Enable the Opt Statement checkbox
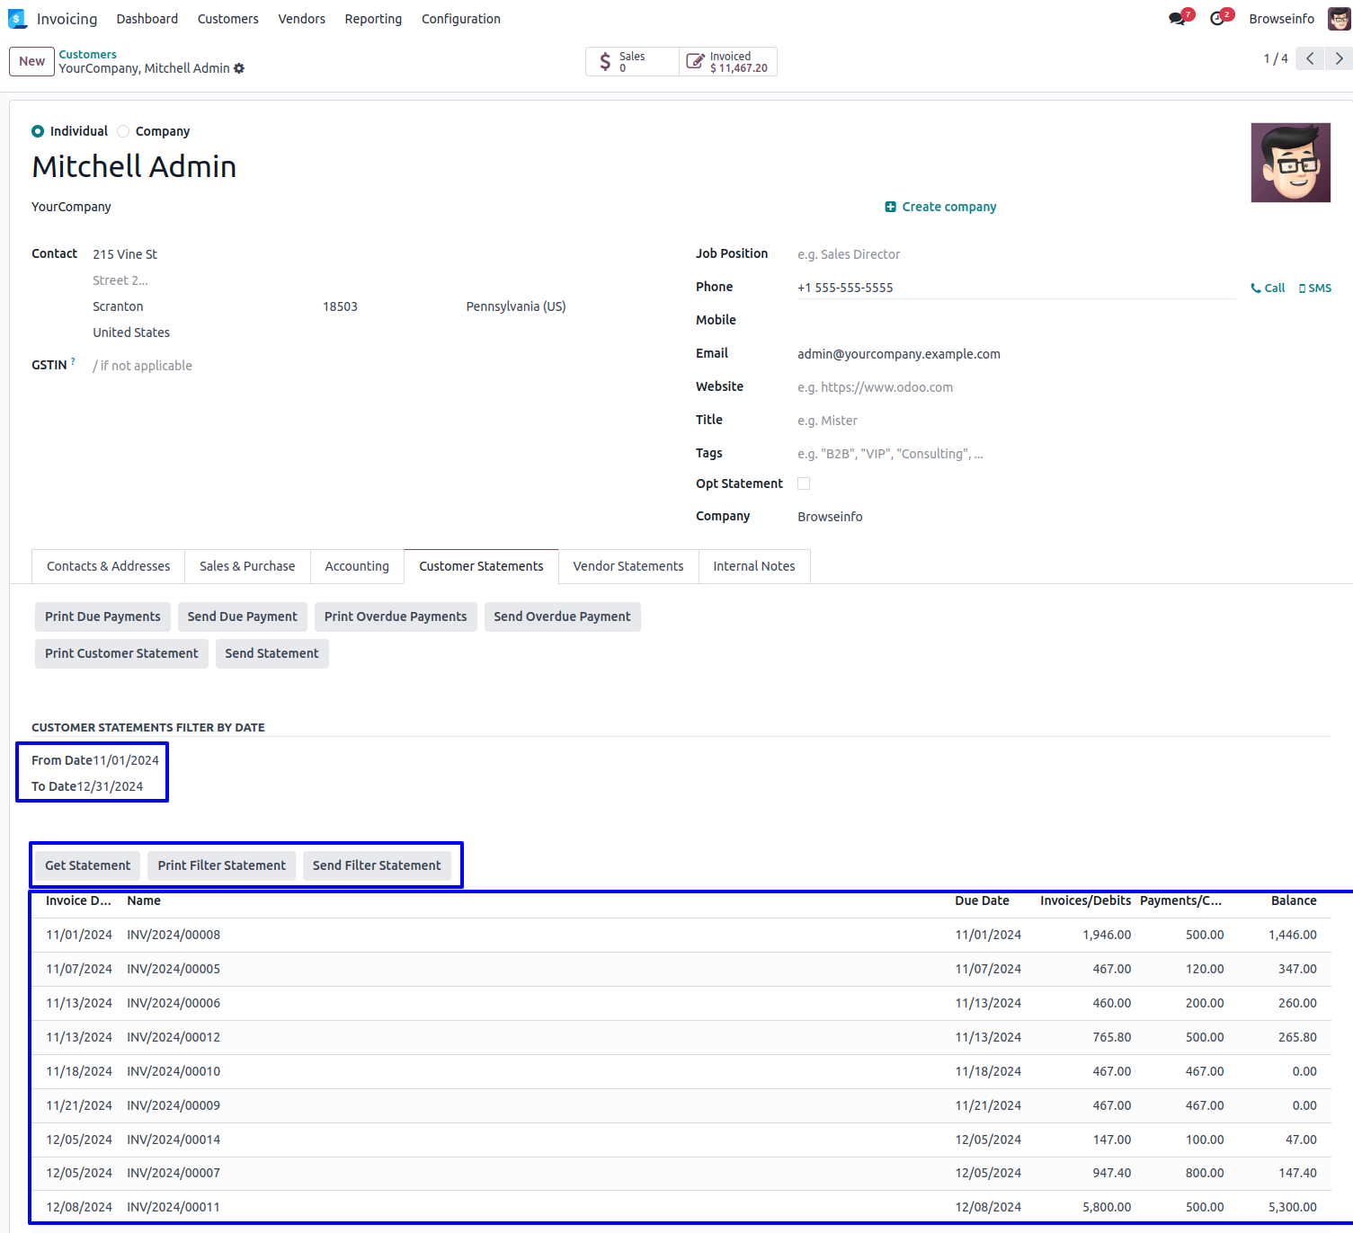 [804, 483]
